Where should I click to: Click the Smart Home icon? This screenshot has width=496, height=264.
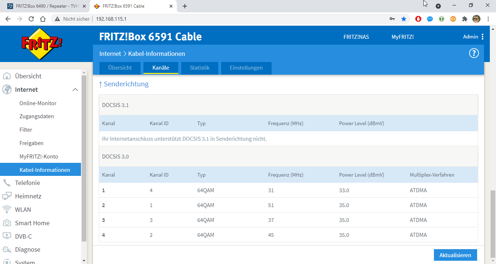[7, 223]
